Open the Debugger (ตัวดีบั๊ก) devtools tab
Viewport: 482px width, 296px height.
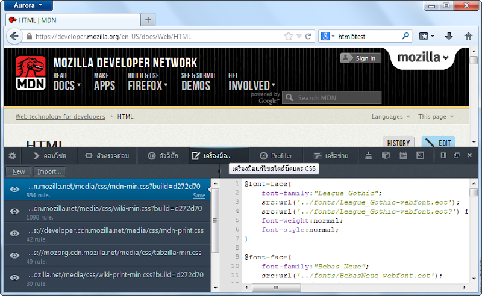[163, 156]
